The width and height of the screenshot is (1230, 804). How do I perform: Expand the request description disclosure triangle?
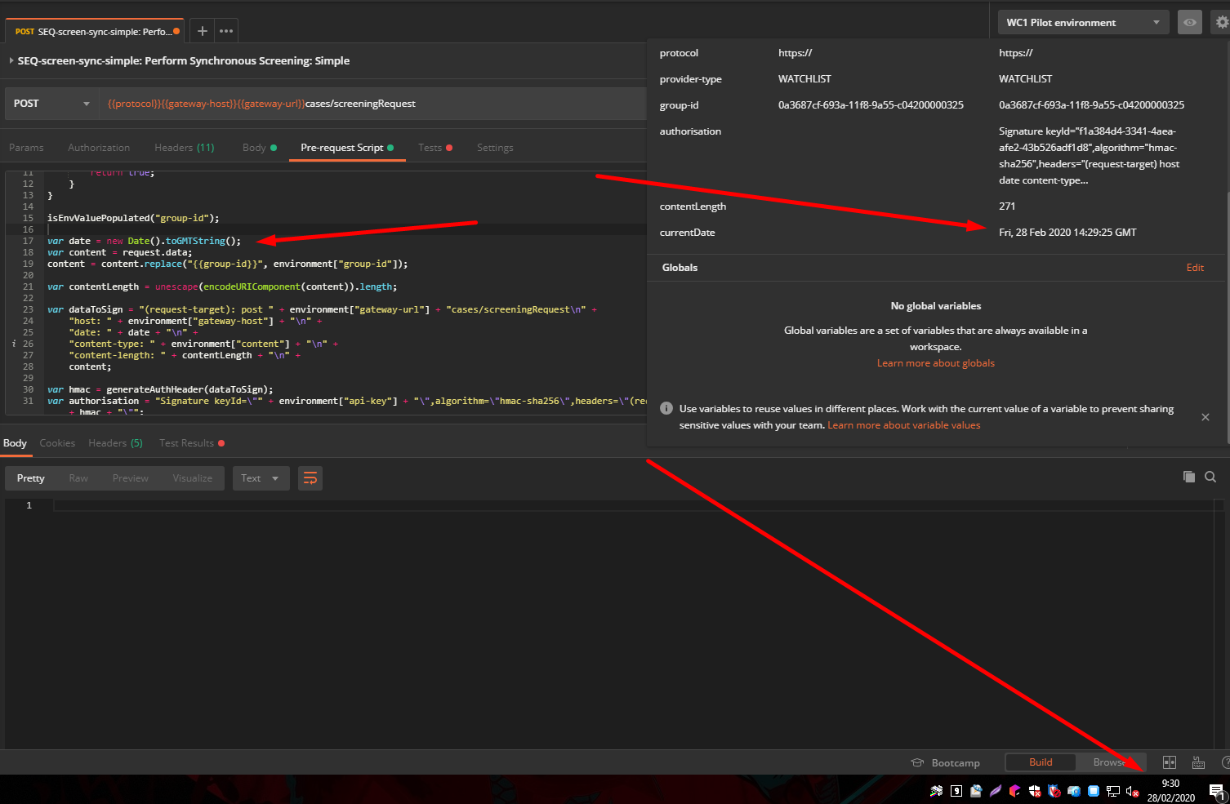[11, 60]
